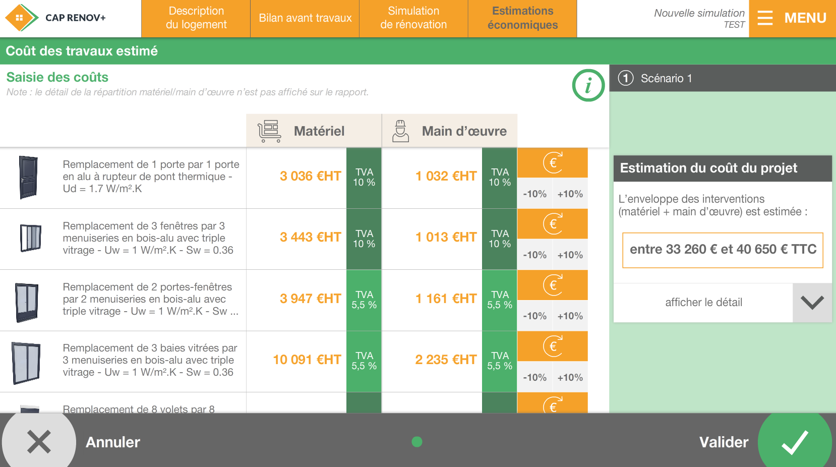The image size is (836, 467).
Task: Toggle matériel TVA 10 % for porte row
Action: [x=364, y=178]
